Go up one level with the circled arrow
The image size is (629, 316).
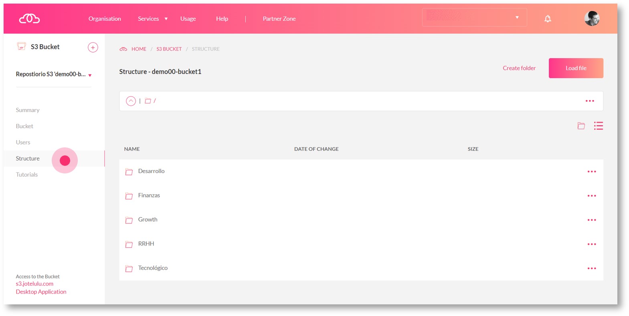point(131,101)
